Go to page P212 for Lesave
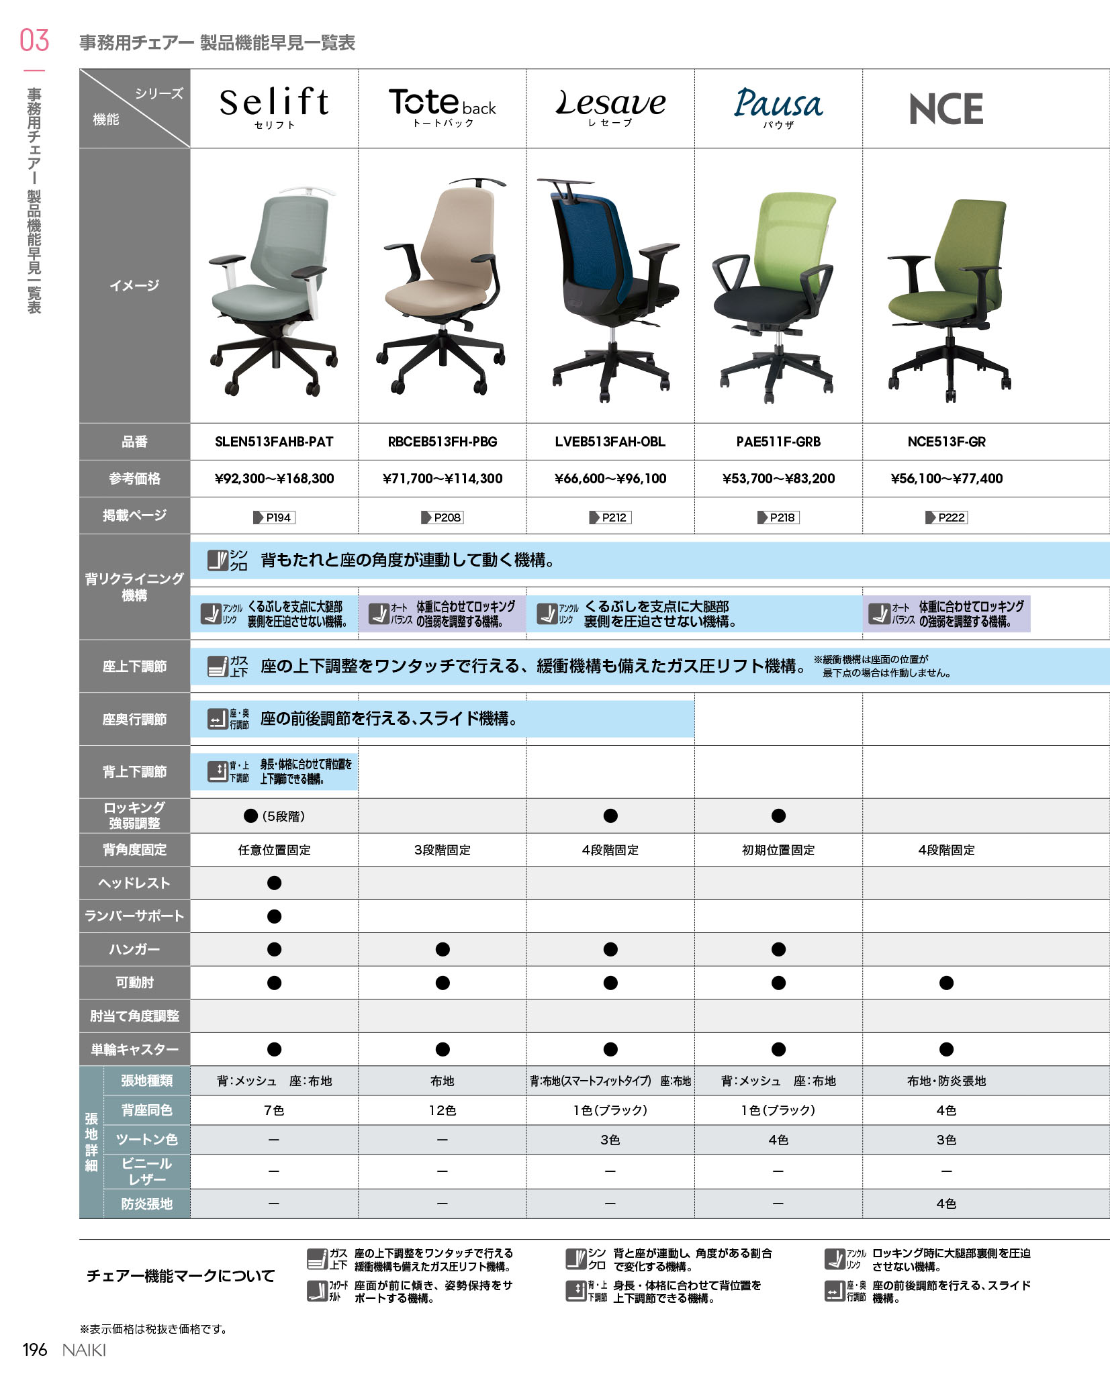 [610, 517]
